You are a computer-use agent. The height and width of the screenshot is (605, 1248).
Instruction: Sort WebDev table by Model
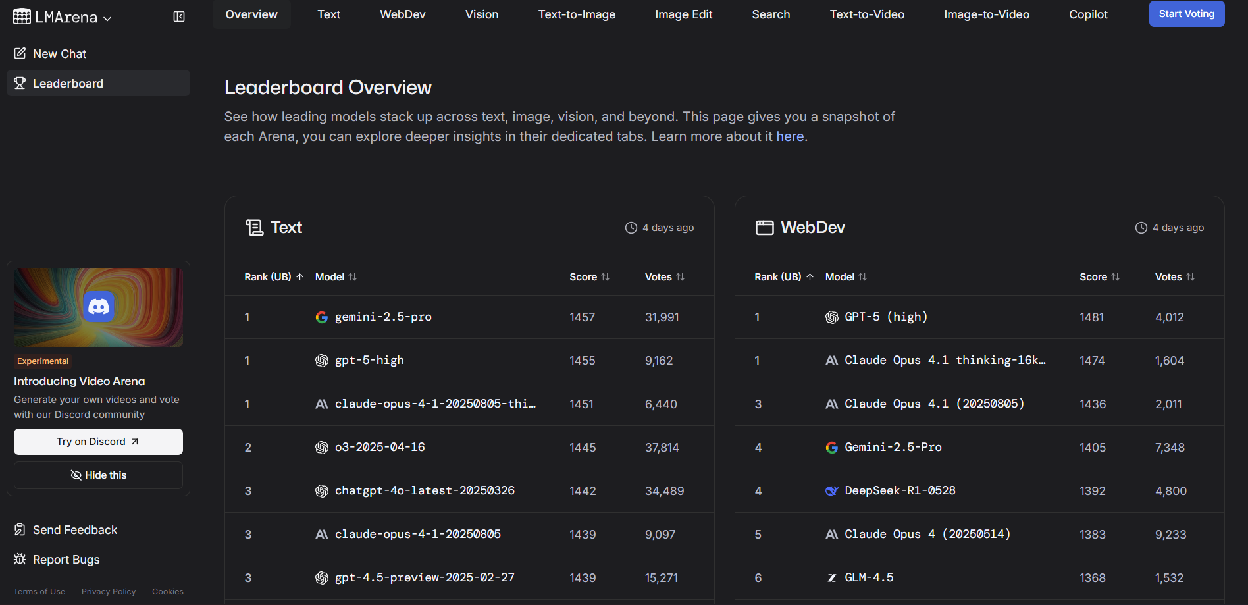click(846, 277)
